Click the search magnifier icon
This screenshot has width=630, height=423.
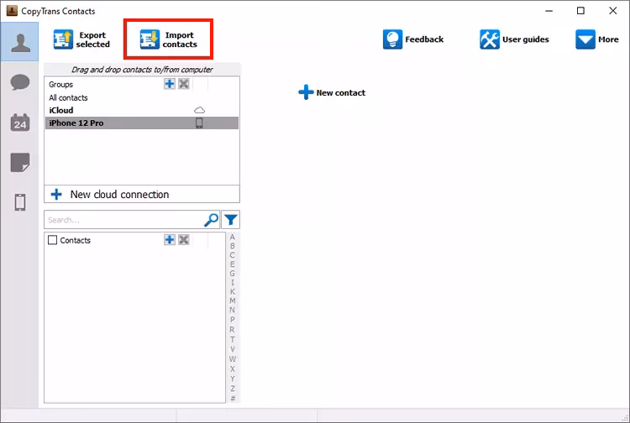(211, 220)
